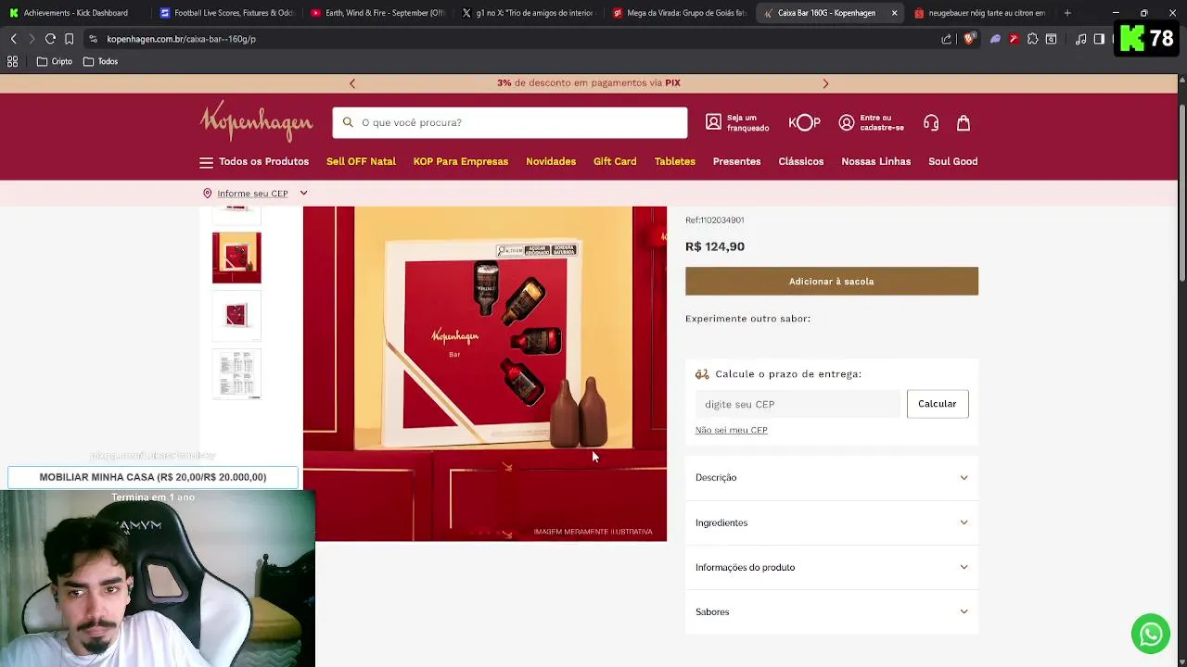Screen dimensions: 1187x667
Task: Expand the Ingredientes section
Action: pyautogui.click(x=832, y=522)
